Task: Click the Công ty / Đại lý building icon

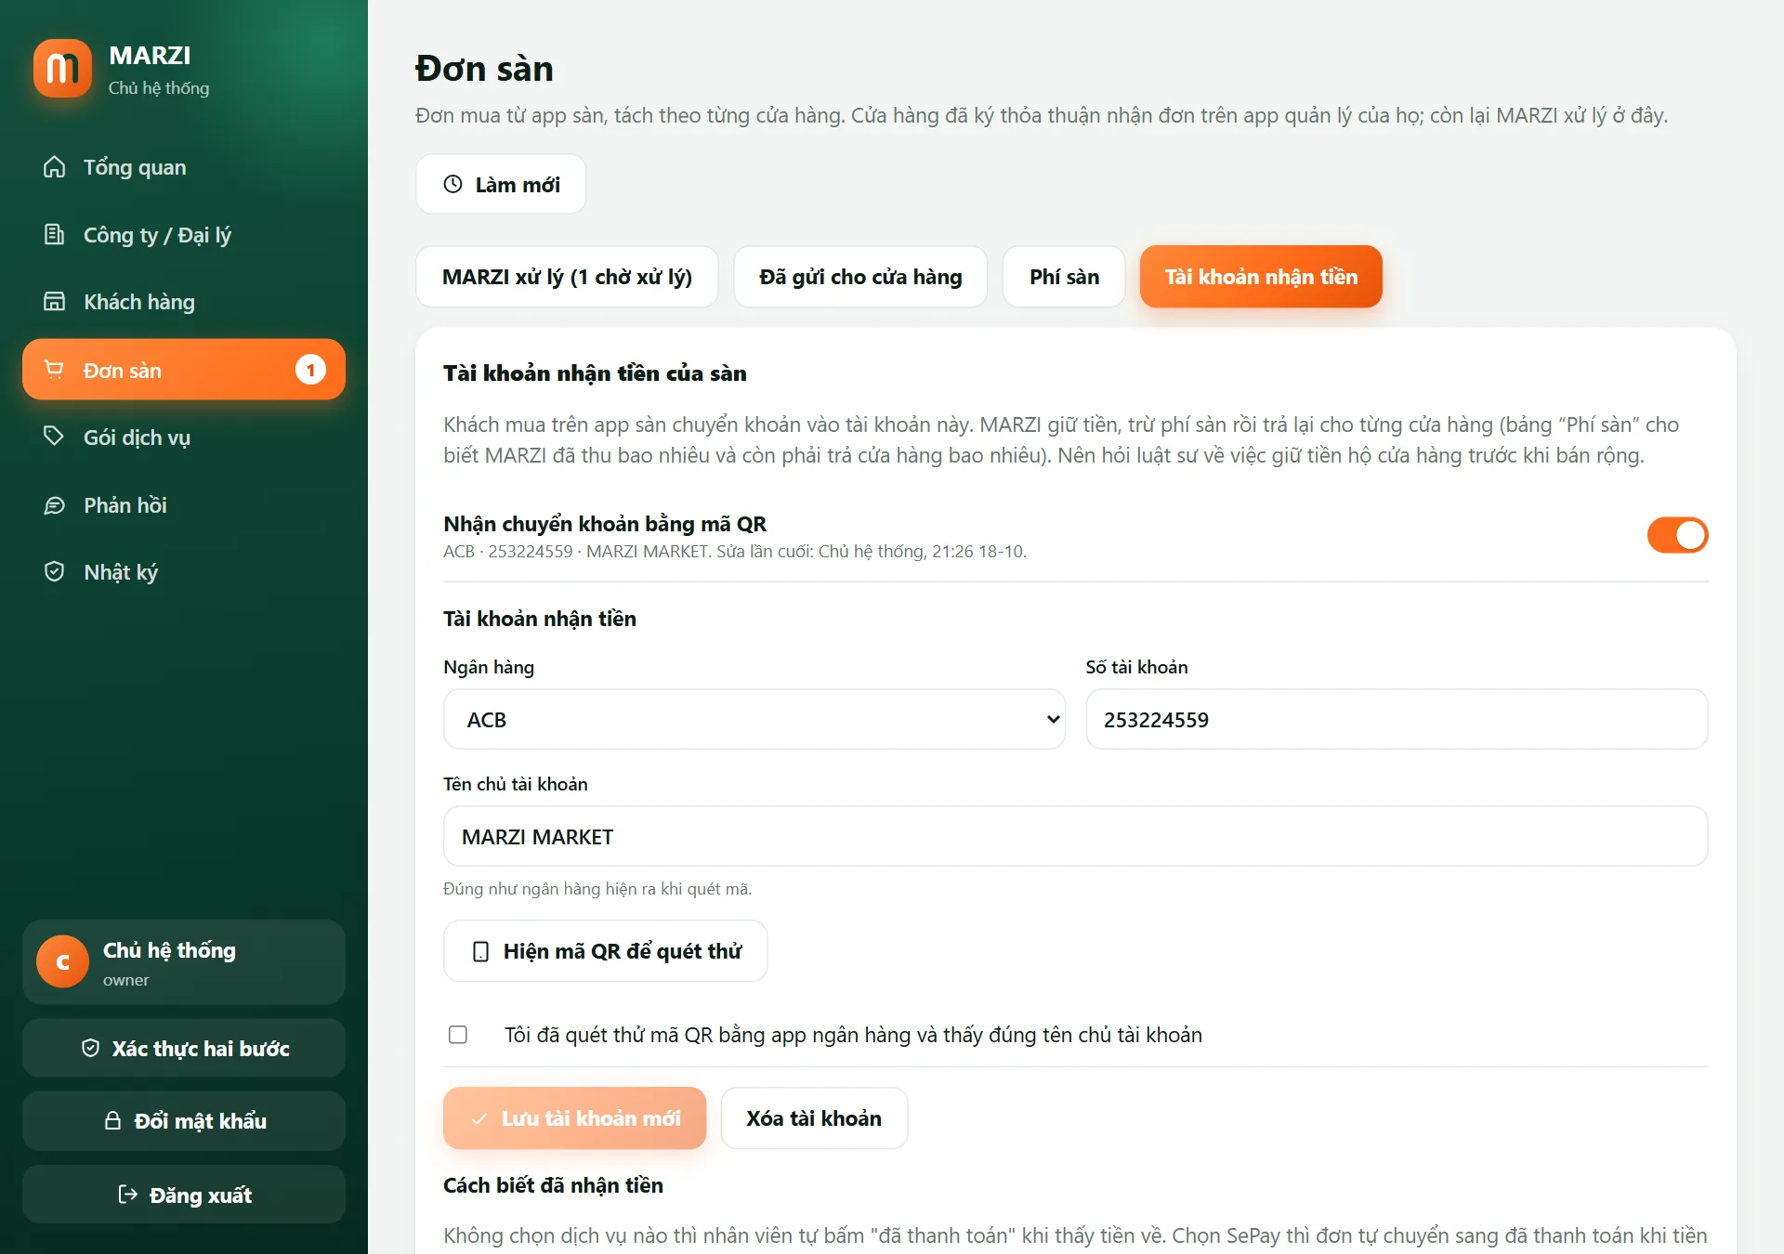Action: click(55, 234)
